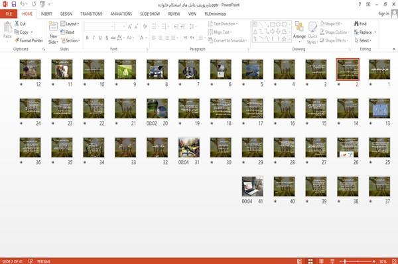Screen dimensions: 398x264
Task: Open the font name combo box
Action: [x=99, y=26]
